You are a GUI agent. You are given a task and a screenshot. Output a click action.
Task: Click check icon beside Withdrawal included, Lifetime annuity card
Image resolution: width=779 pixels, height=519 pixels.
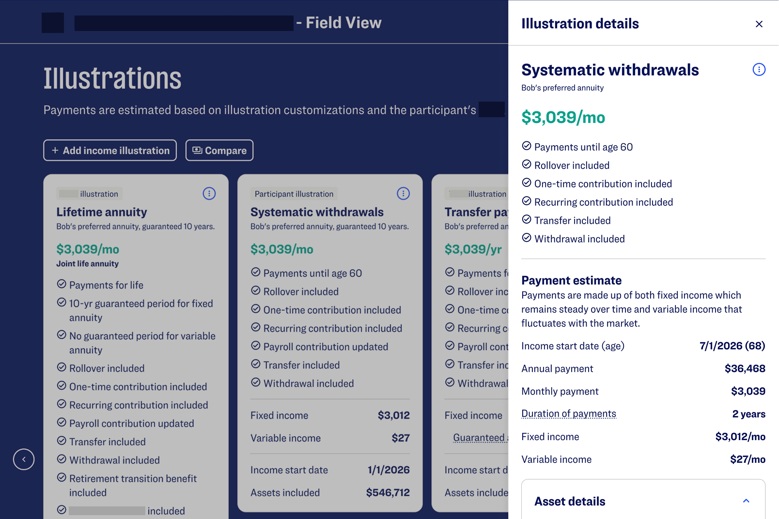click(x=62, y=459)
